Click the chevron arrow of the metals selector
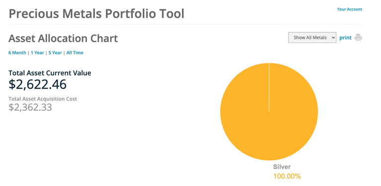The height and width of the screenshot is (186, 381). [x=333, y=38]
